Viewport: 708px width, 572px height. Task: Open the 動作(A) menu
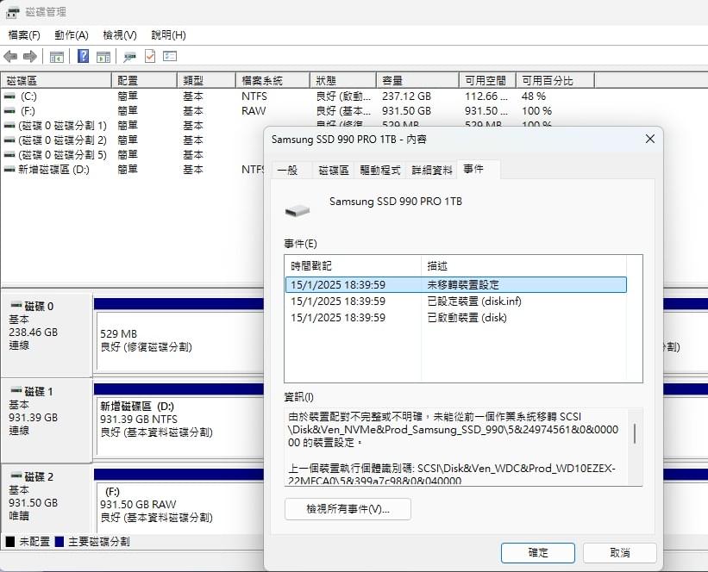click(72, 35)
